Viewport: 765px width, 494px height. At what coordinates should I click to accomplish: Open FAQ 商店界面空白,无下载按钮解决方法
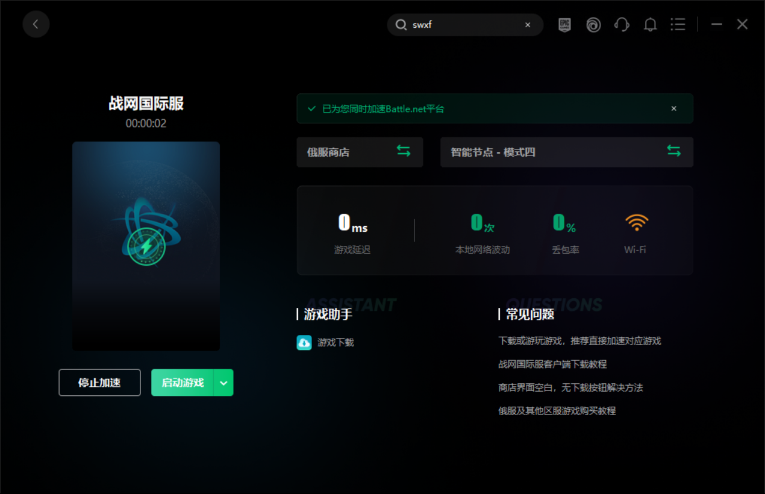click(570, 387)
